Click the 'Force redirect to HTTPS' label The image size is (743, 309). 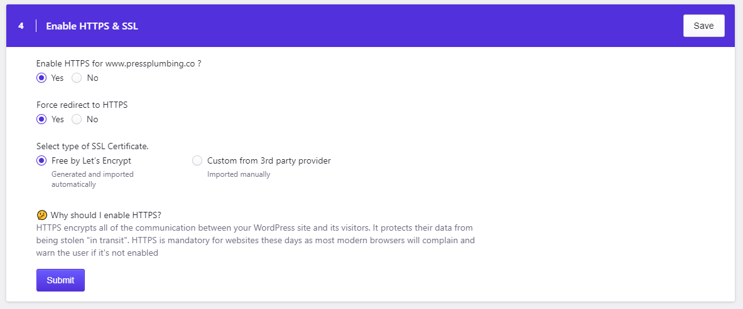click(82, 105)
